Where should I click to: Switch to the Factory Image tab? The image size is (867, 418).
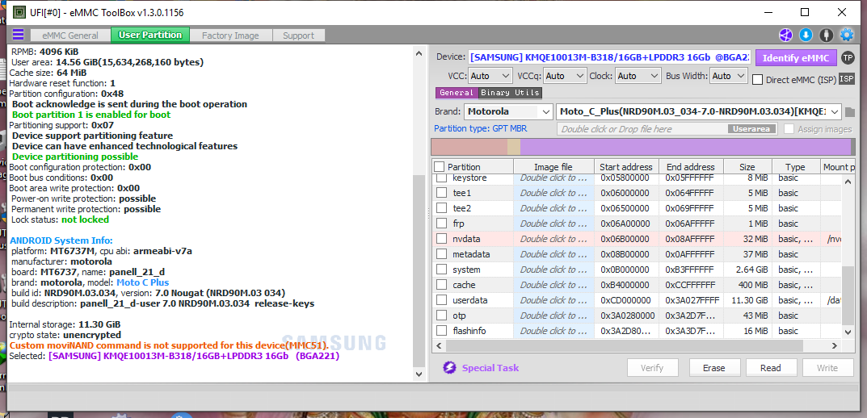click(x=230, y=35)
